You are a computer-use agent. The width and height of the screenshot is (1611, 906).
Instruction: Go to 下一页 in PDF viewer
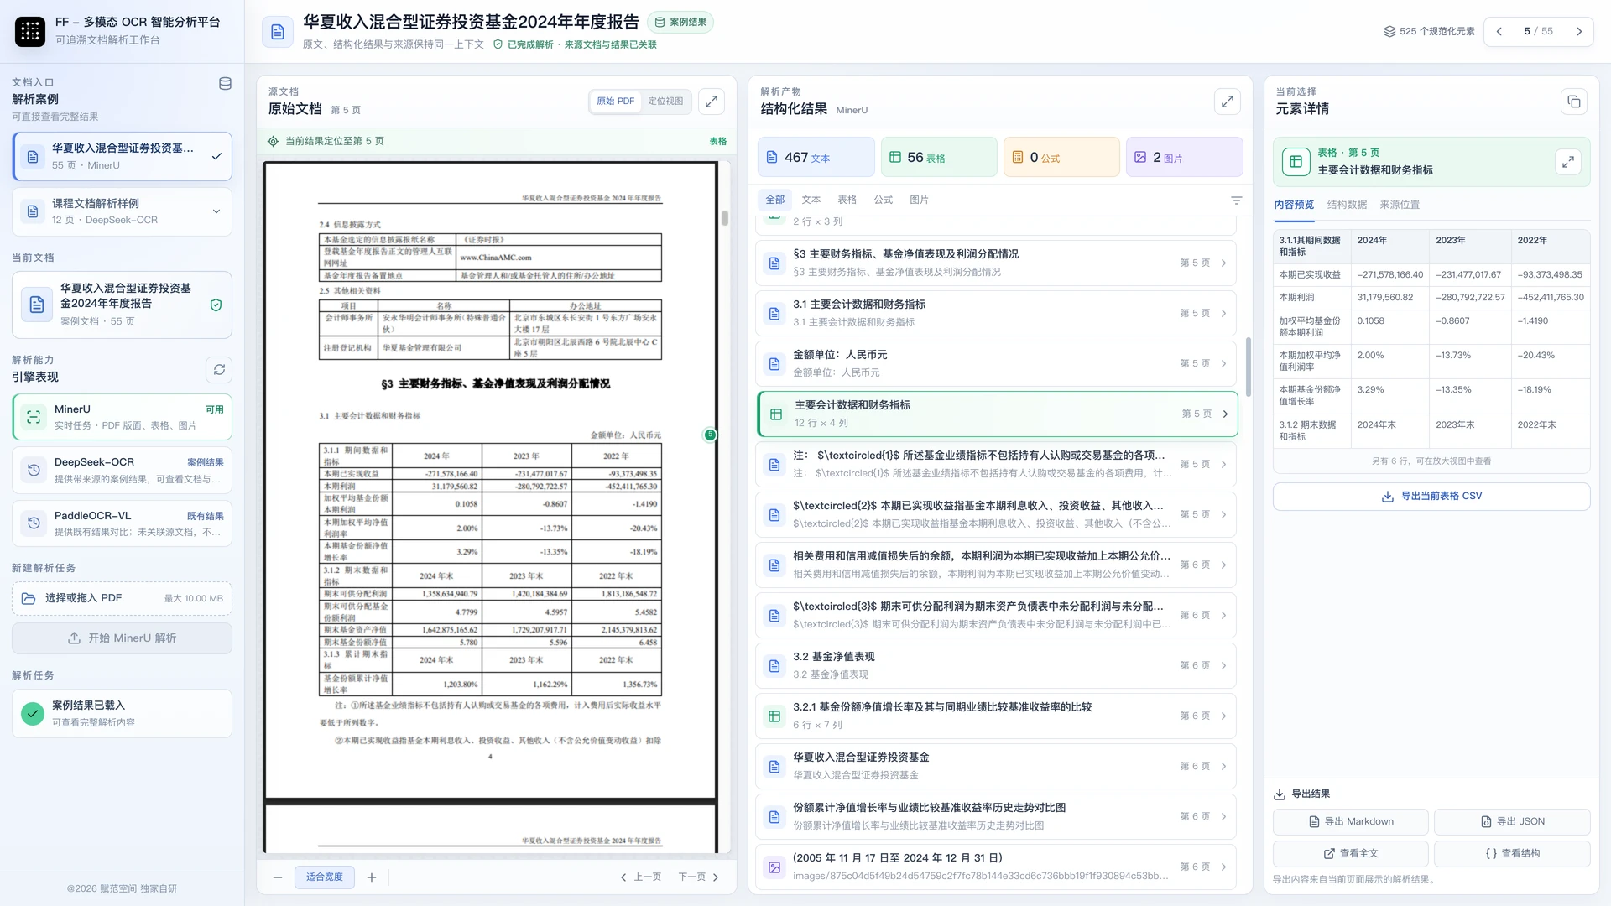point(699,877)
